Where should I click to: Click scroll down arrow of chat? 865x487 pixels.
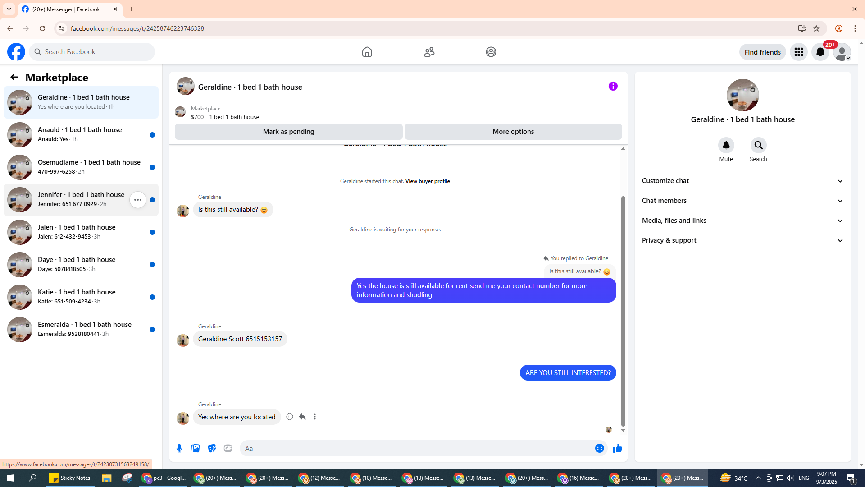coord(623,431)
